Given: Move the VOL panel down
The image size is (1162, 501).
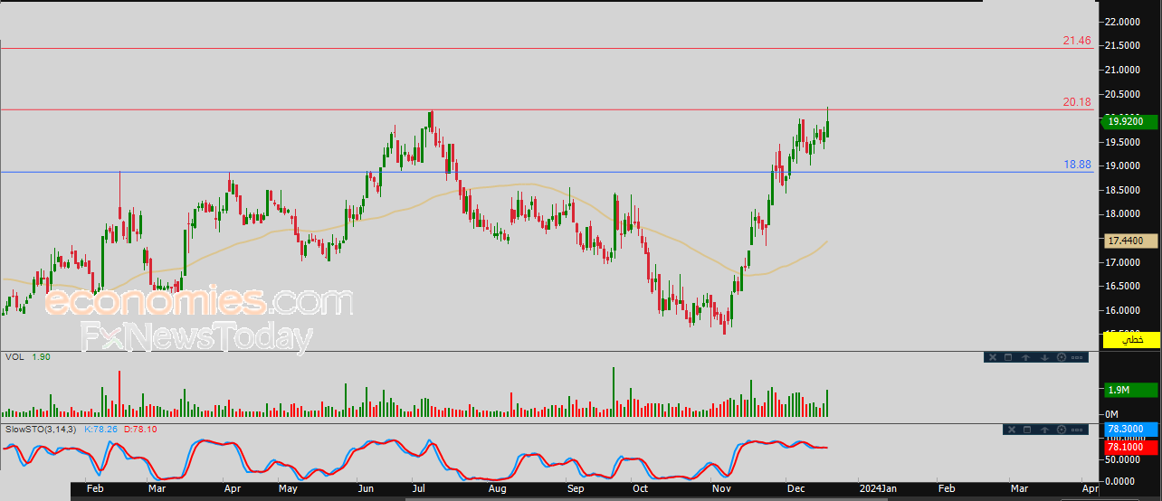Looking at the screenshot, I should click(1043, 357).
